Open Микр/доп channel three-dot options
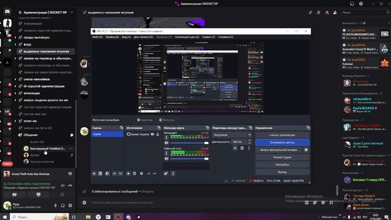Viewport: 391px width, 220px height. (x=166, y=137)
